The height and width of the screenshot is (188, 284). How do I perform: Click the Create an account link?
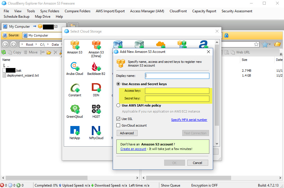133,149
